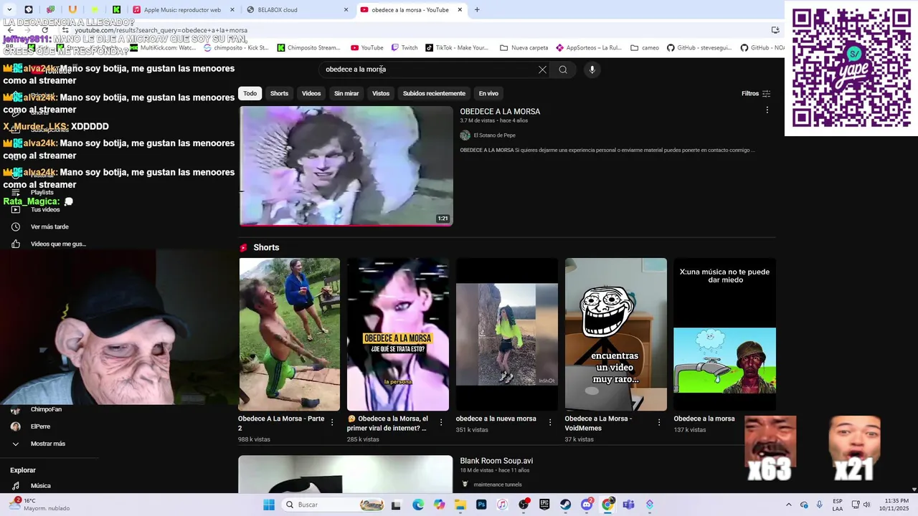The height and width of the screenshot is (516, 918).
Task: Reload the page with the refresh button
Action: tap(44, 30)
